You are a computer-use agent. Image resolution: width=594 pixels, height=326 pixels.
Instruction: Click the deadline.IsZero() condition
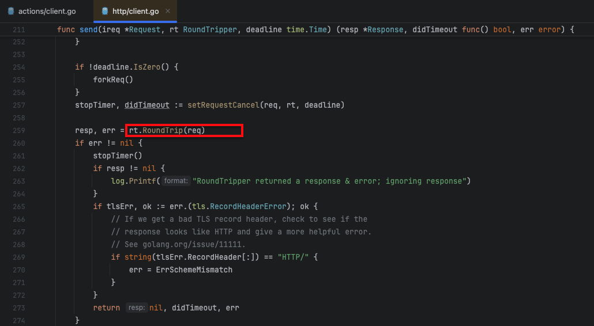coord(129,67)
